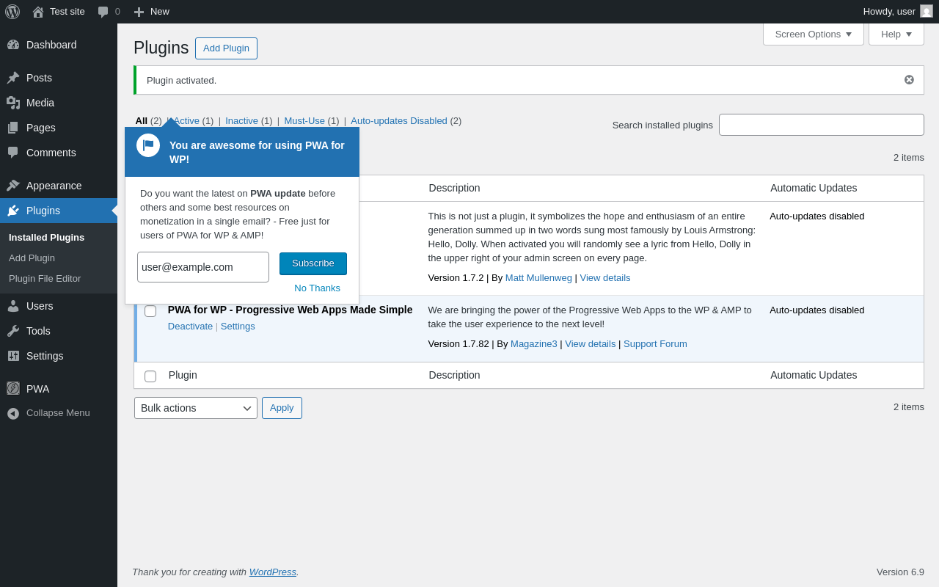Click the WordPress logo icon
Screen dimensions: 939x587
point(12,12)
